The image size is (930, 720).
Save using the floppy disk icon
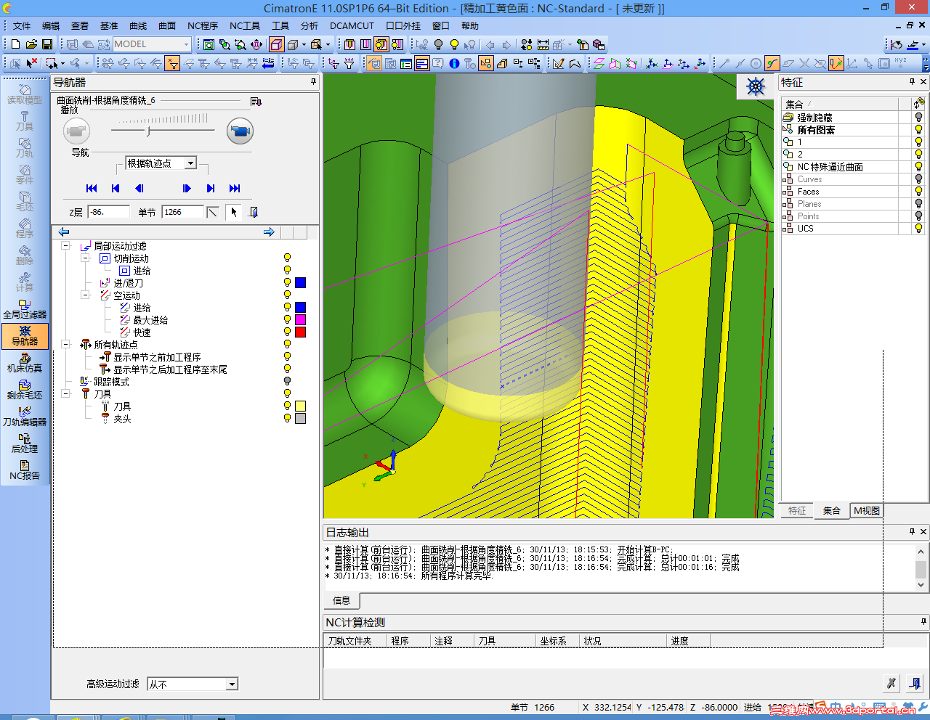(x=47, y=44)
